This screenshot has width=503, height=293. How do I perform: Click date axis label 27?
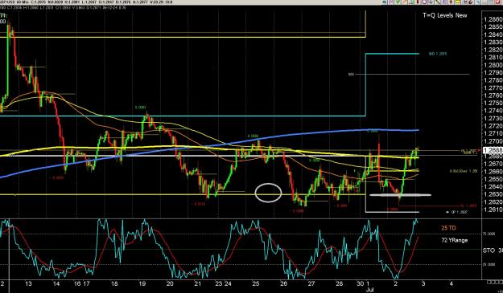tap(311, 283)
